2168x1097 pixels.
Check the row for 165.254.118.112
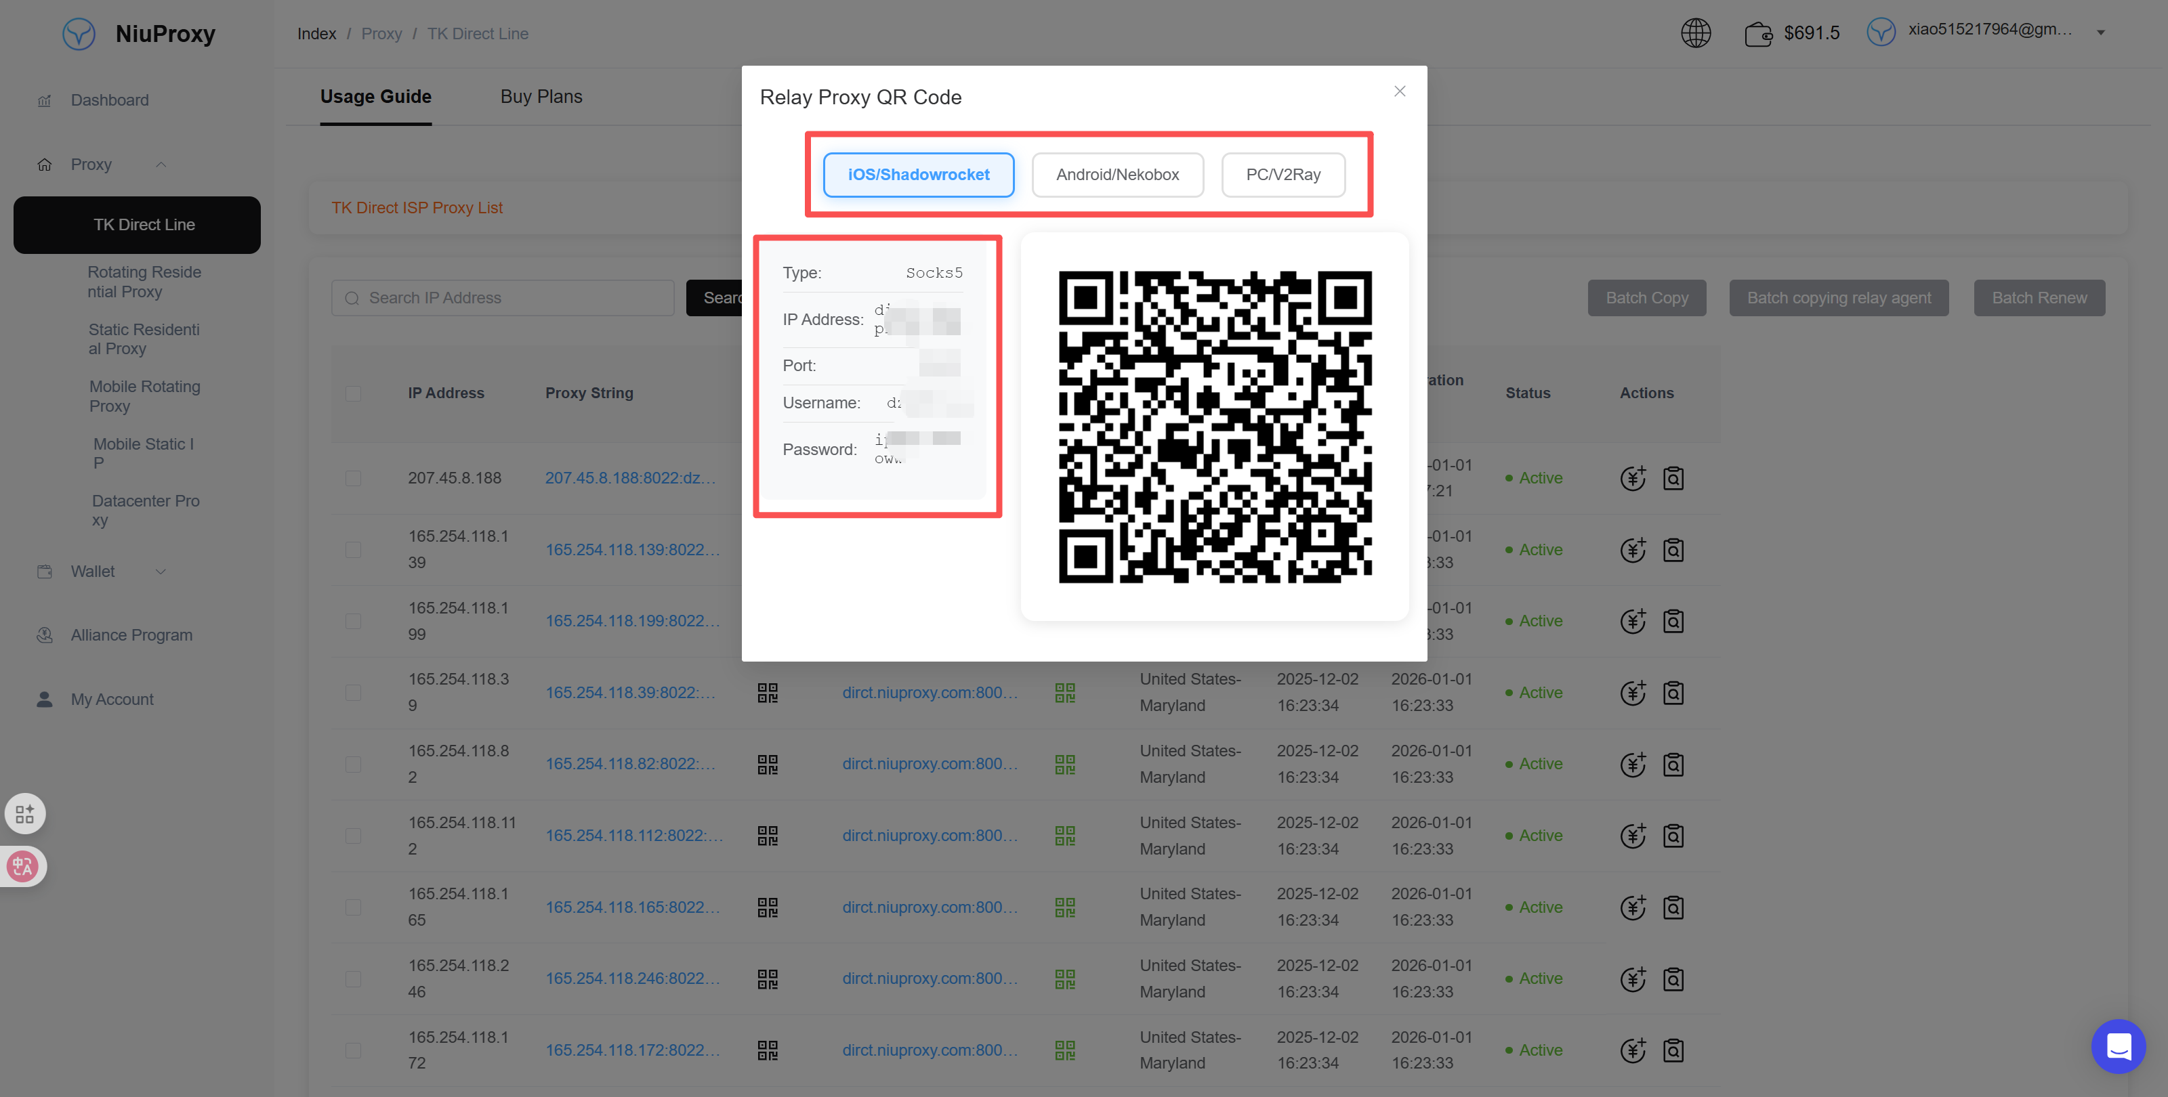click(354, 836)
